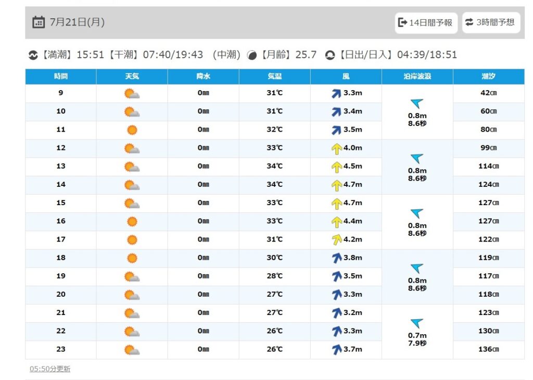Image resolution: width=533 pixels, height=380 pixels.
Task: Click the 0.7m wave height text
Action: pyautogui.click(x=417, y=335)
